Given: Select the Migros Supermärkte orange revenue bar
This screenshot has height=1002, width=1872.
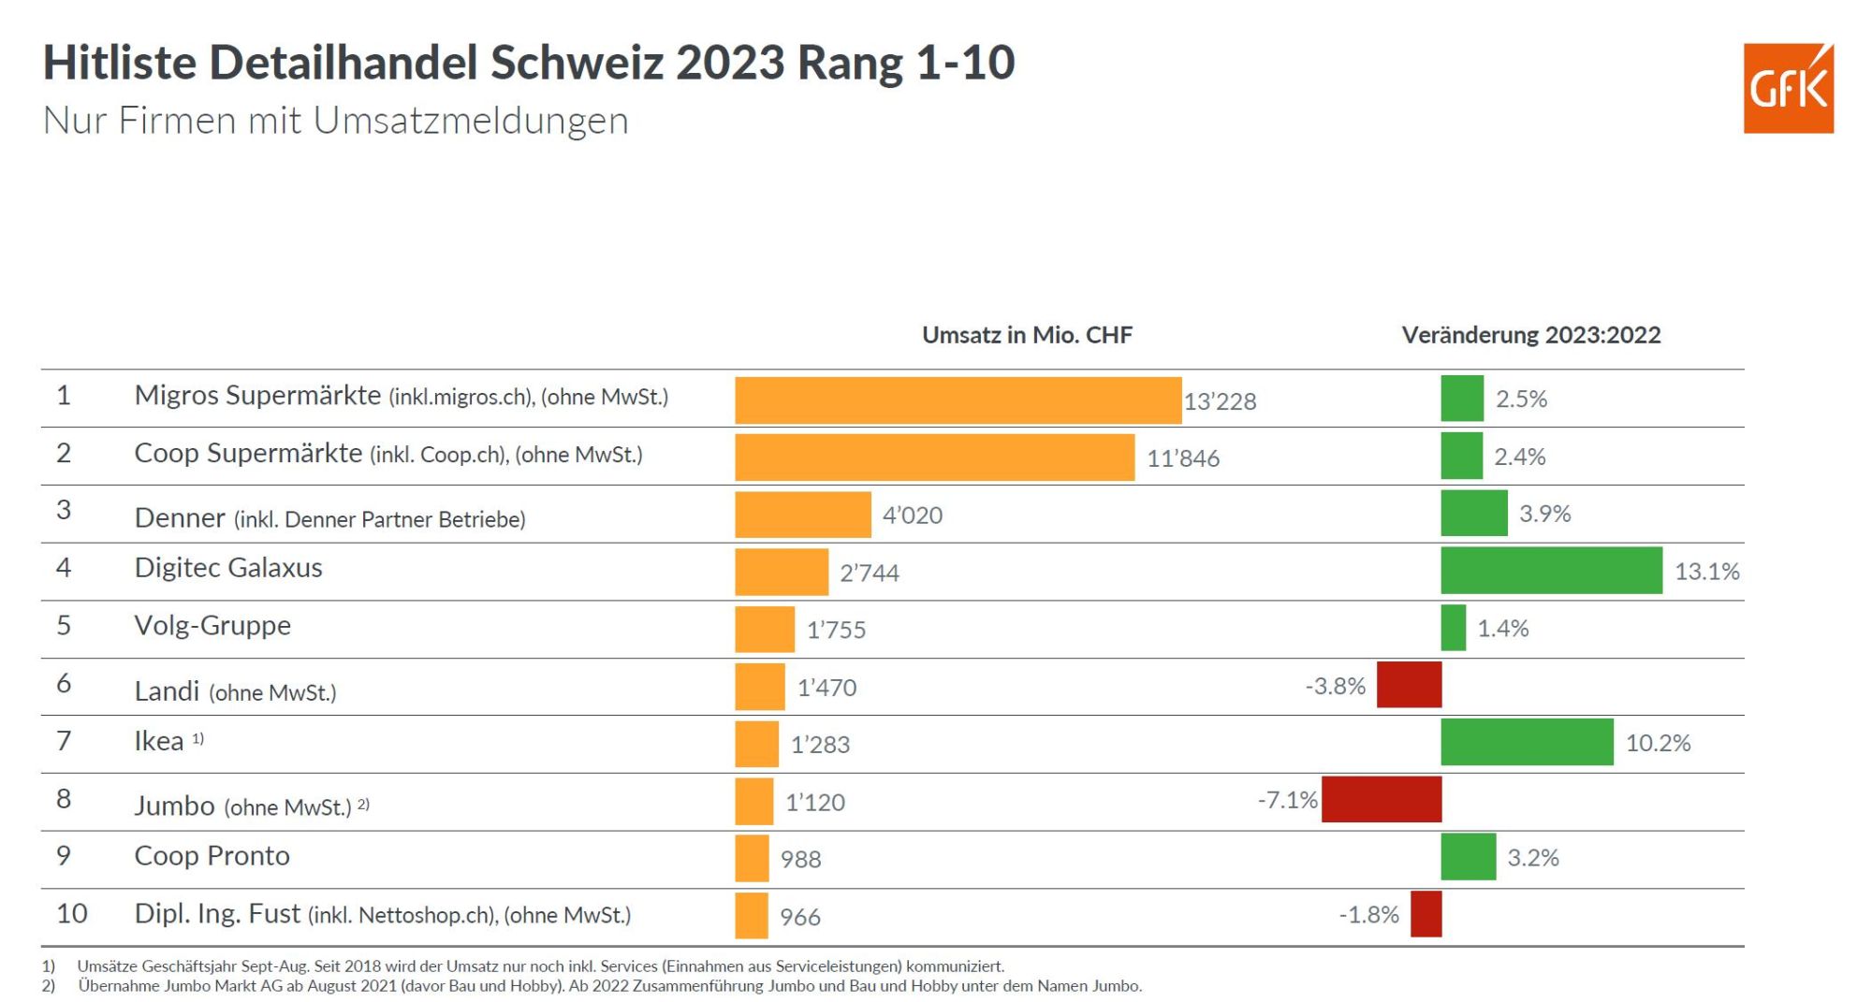Looking at the screenshot, I should [958, 399].
